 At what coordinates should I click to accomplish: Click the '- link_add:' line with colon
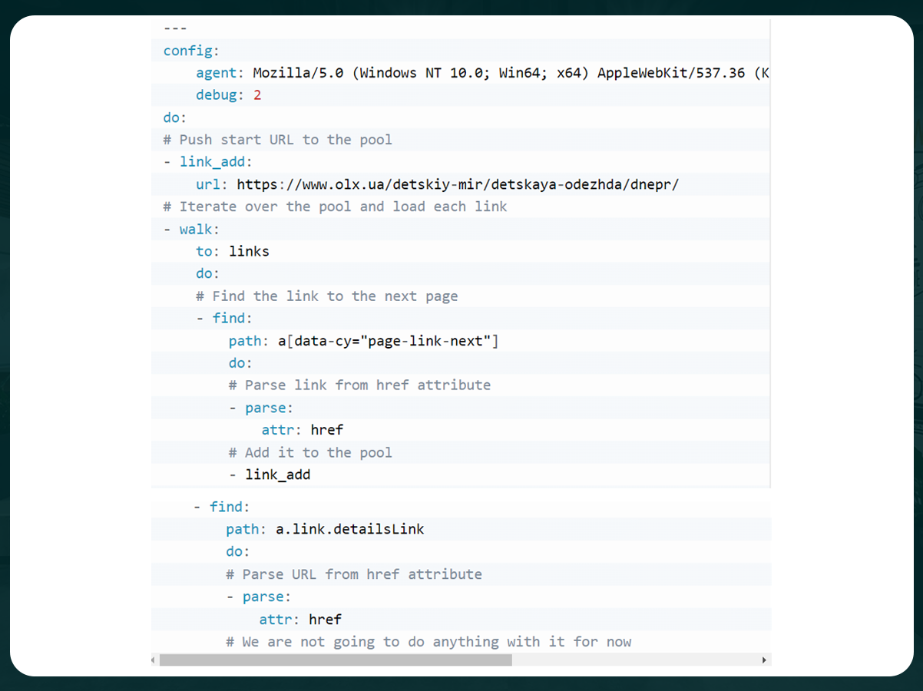207,162
